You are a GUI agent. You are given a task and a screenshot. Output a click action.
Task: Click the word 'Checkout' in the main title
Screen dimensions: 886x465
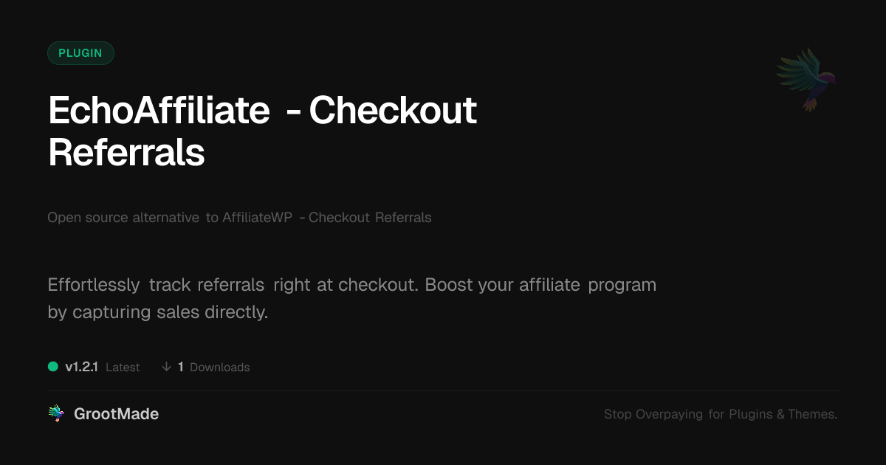click(393, 111)
